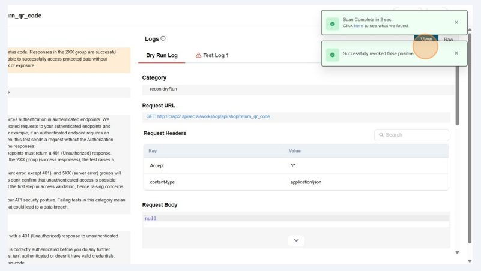The width and height of the screenshot is (481, 271).
Task: Open the Test Log 1 tab
Action: [x=214, y=56]
